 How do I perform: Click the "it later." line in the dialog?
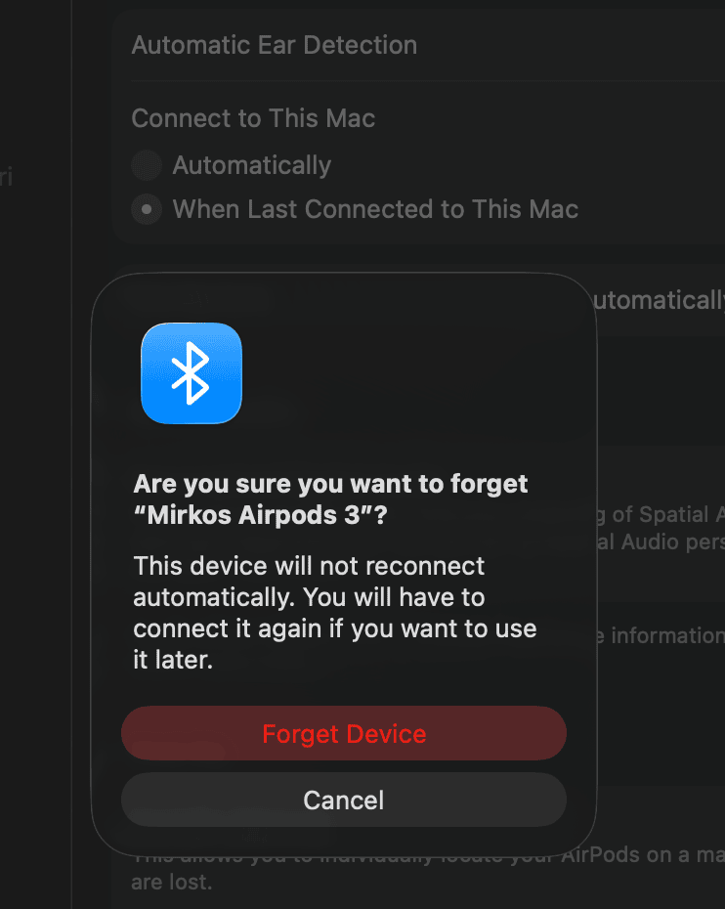173,660
